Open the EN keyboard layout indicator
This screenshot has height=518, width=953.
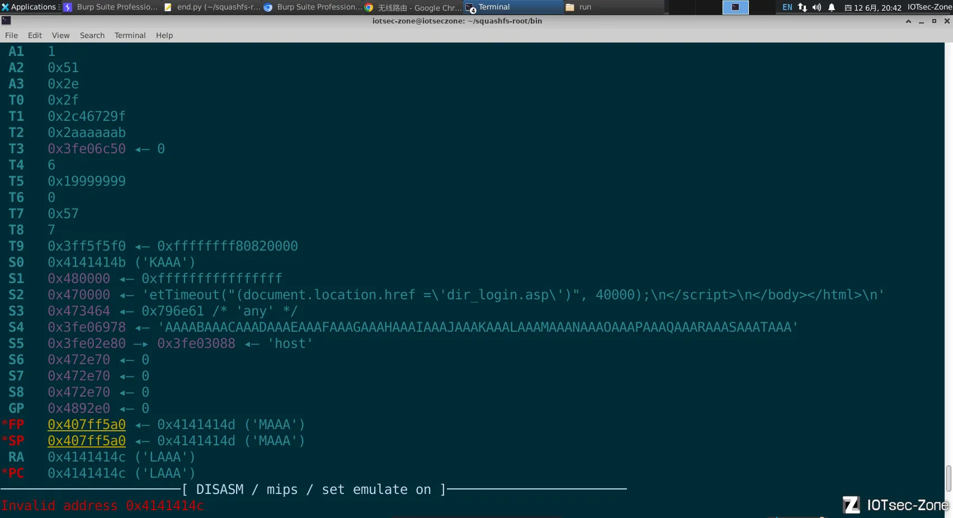pos(787,7)
